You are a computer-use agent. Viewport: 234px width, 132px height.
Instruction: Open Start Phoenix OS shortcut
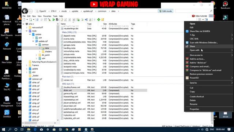[7, 34]
